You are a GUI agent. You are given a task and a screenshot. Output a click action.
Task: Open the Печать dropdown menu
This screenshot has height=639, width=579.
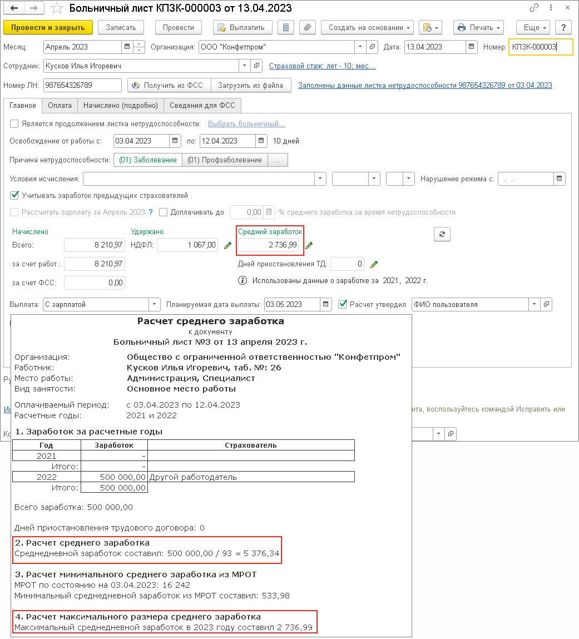coord(479,27)
